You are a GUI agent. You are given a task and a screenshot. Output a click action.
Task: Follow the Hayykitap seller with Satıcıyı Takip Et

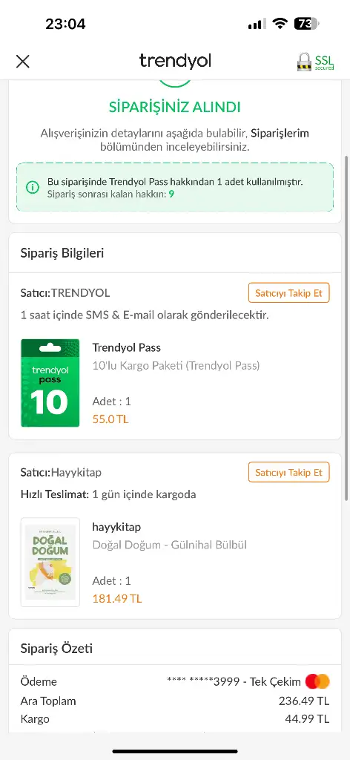tap(289, 472)
